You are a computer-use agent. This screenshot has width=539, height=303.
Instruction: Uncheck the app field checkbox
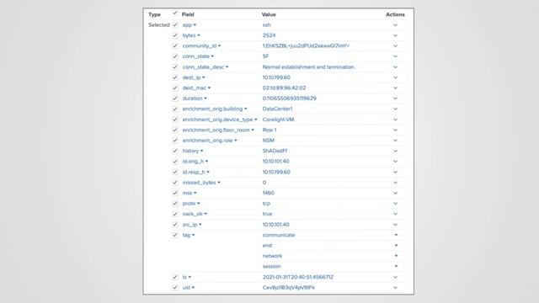[175, 24]
